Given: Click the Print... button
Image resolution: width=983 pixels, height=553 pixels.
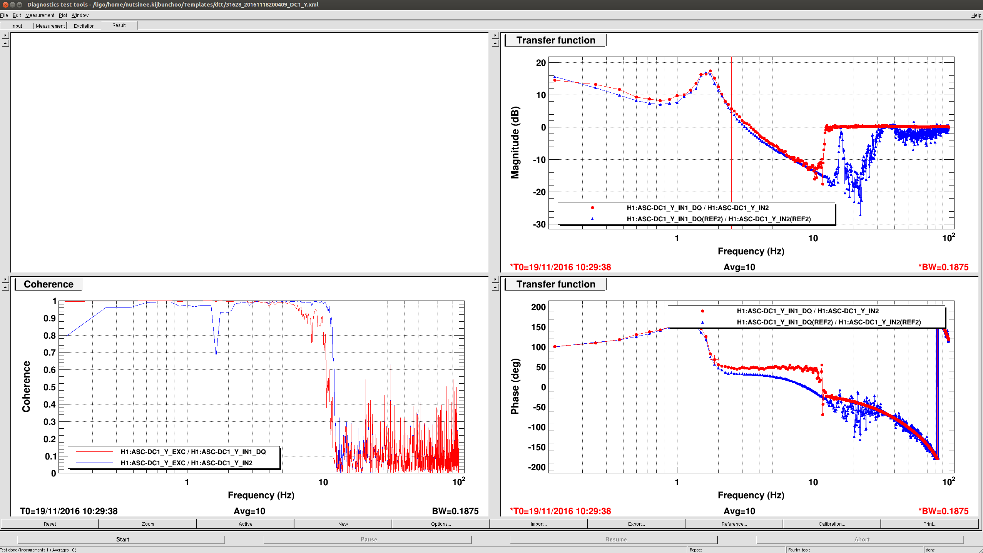Looking at the screenshot, I should 930,524.
